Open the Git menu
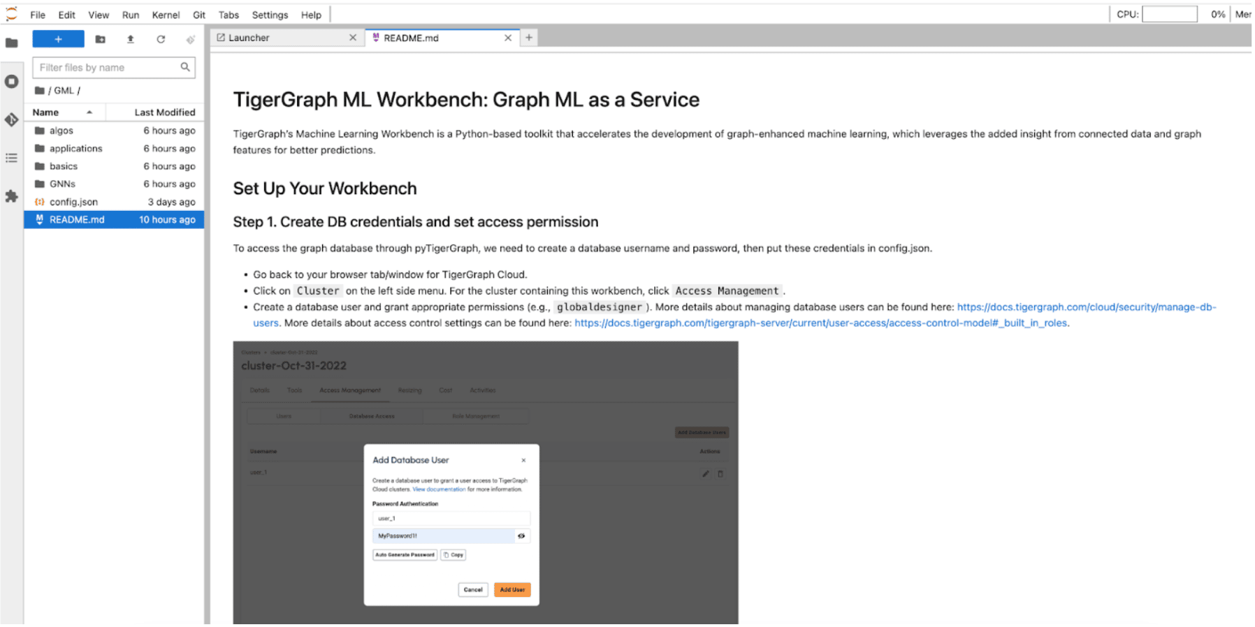Screen dimensions: 1255x627 coord(199,15)
